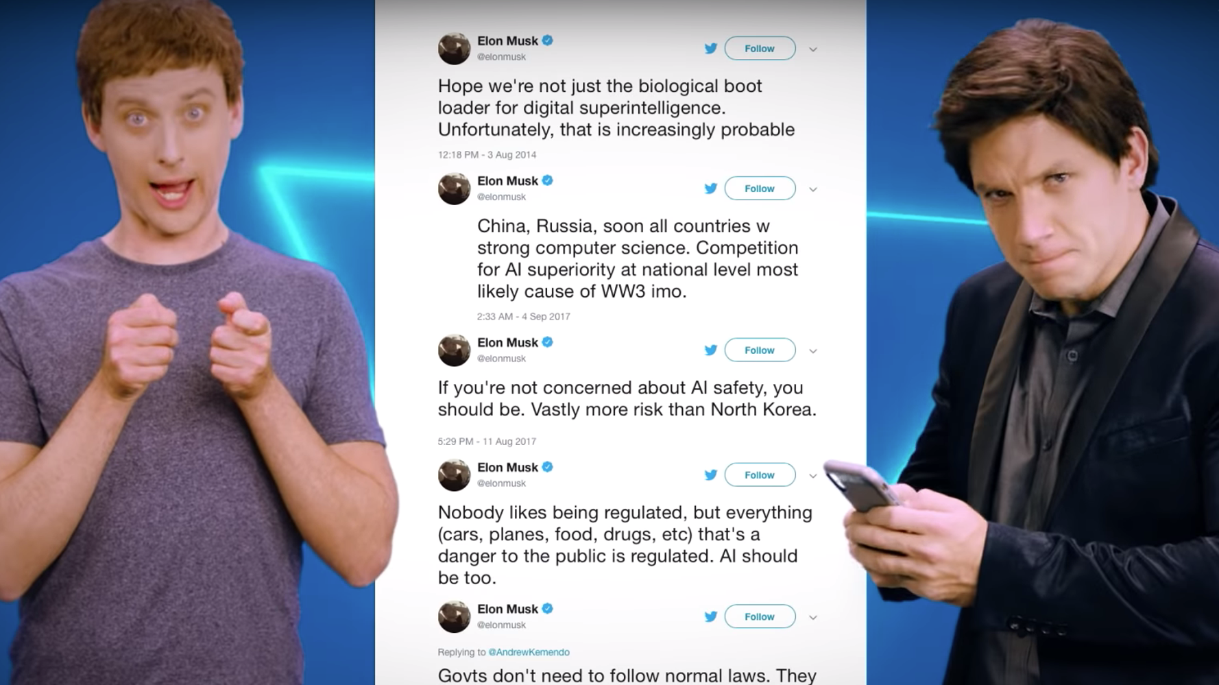Image resolution: width=1219 pixels, height=685 pixels.
Task: Open the @AndrewKemendo reply link
Action: [529, 652]
